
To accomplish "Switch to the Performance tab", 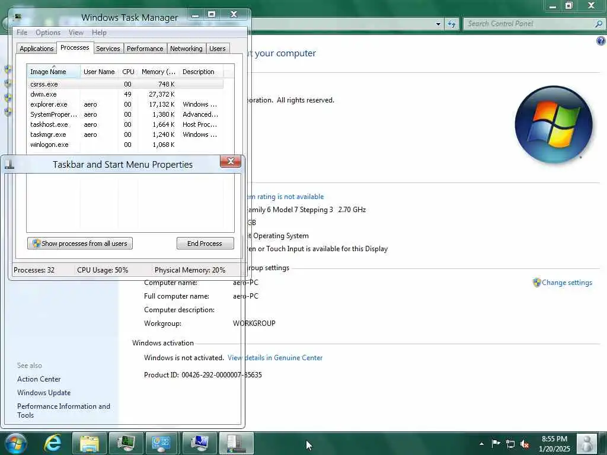I will pos(145,49).
